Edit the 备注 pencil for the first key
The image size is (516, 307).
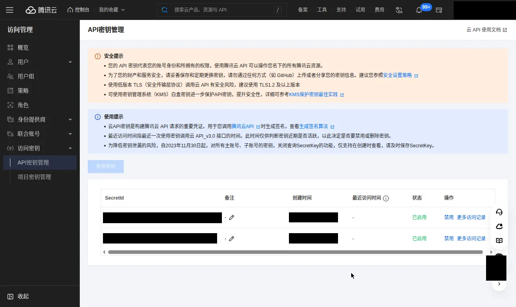point(231,218)
